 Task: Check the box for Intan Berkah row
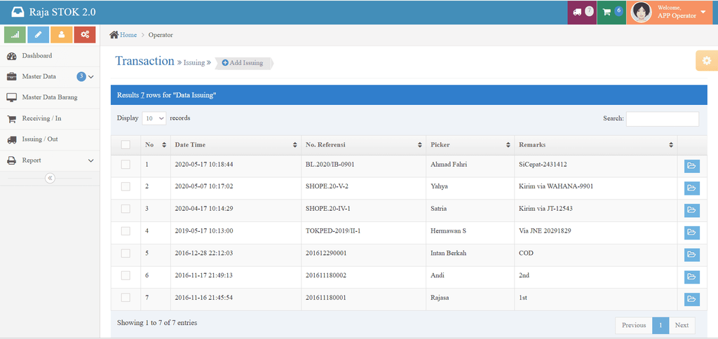point(126,253)
